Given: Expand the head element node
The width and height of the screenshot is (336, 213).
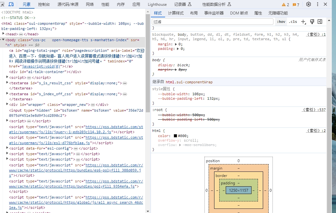Looking at the screenshot, I should pos(4,34).
